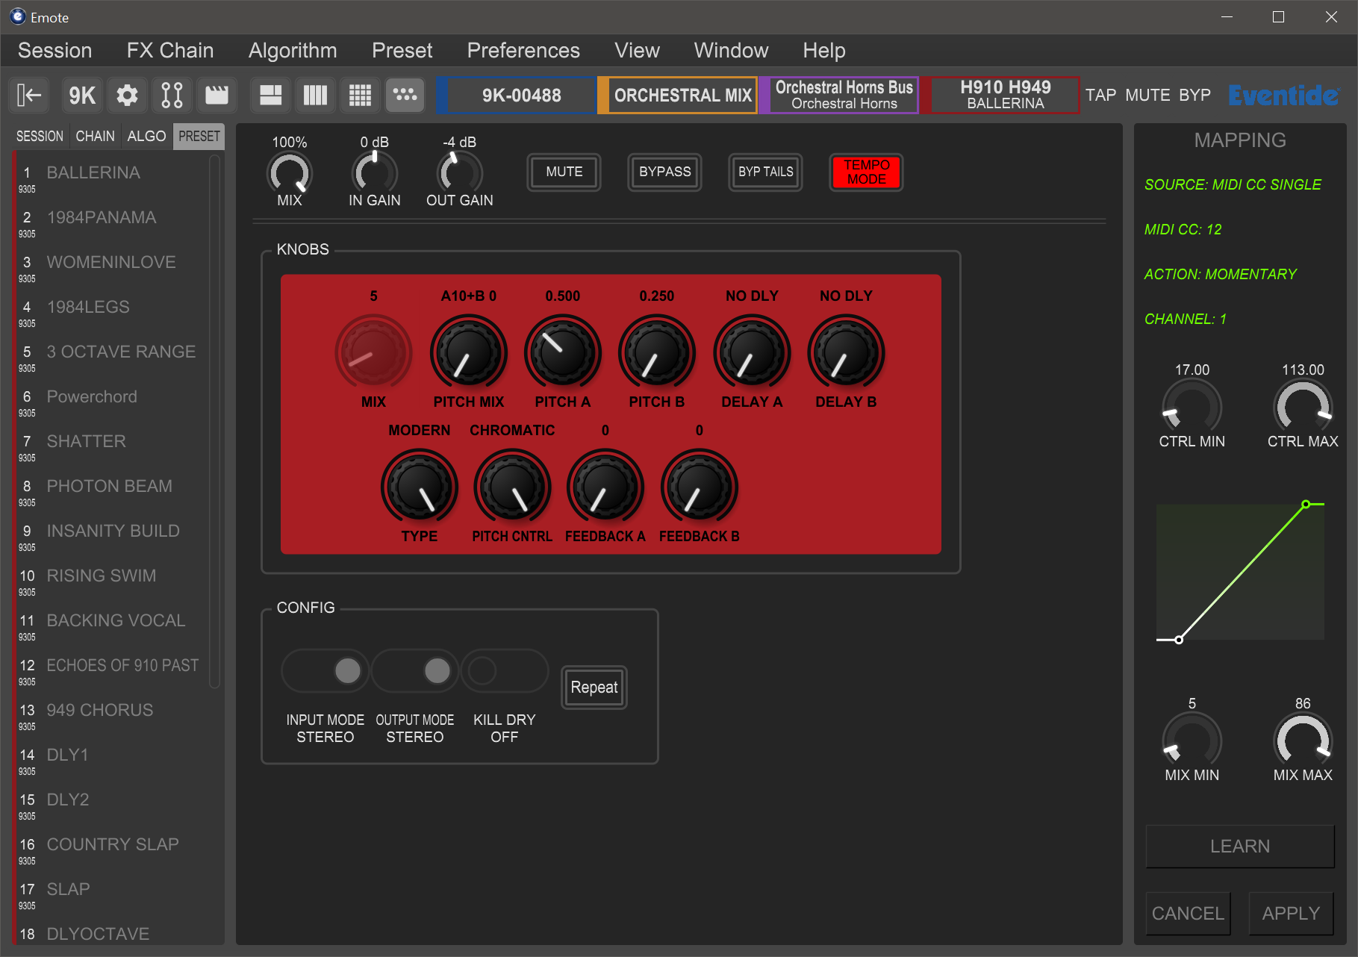Click CANCEL in the mapping panel

tap(1188, 914)
